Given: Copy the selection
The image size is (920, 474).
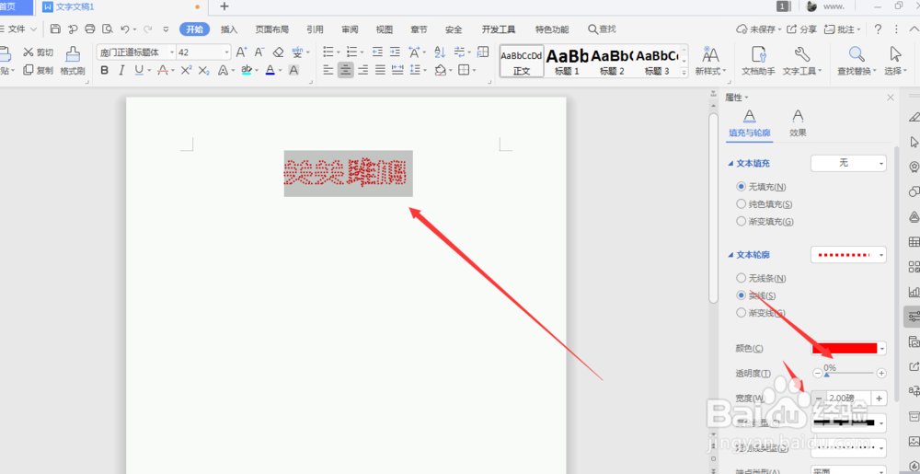Looking at the screenshot, I should click(38, 70).
